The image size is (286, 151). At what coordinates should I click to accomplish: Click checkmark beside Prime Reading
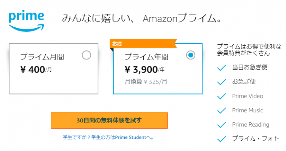(222, 125)
